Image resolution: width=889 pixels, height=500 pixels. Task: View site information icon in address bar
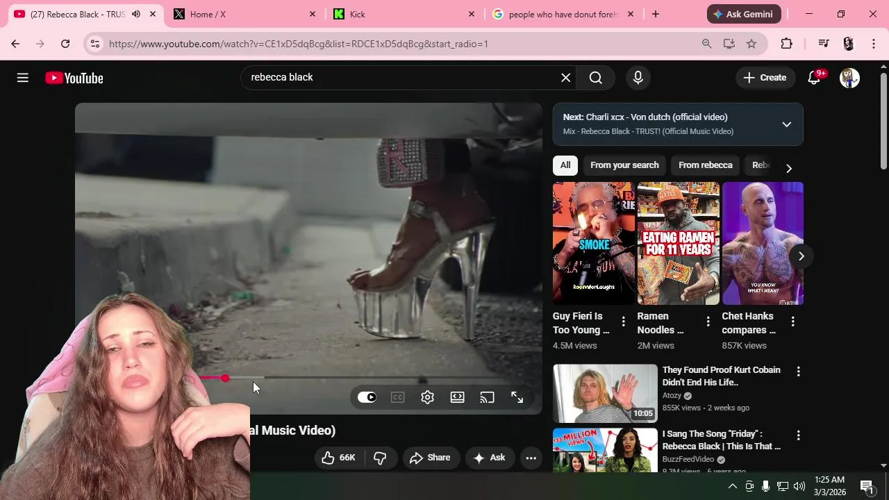(95, 44)
